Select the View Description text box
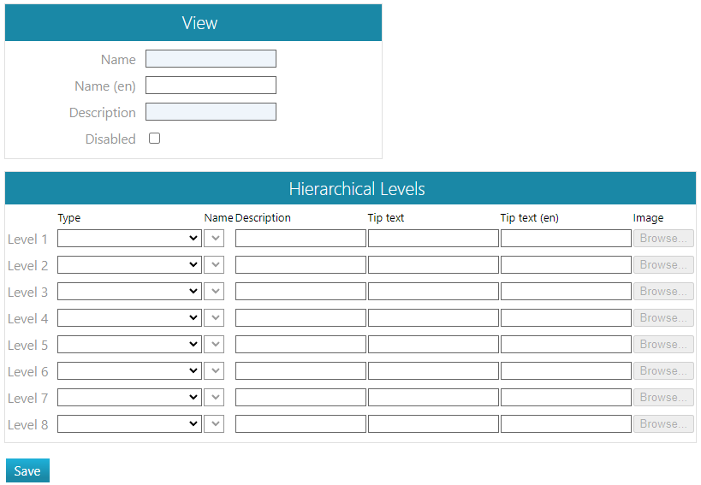The width and height of the screenshot is (701, 485). [x=211, y=112]
